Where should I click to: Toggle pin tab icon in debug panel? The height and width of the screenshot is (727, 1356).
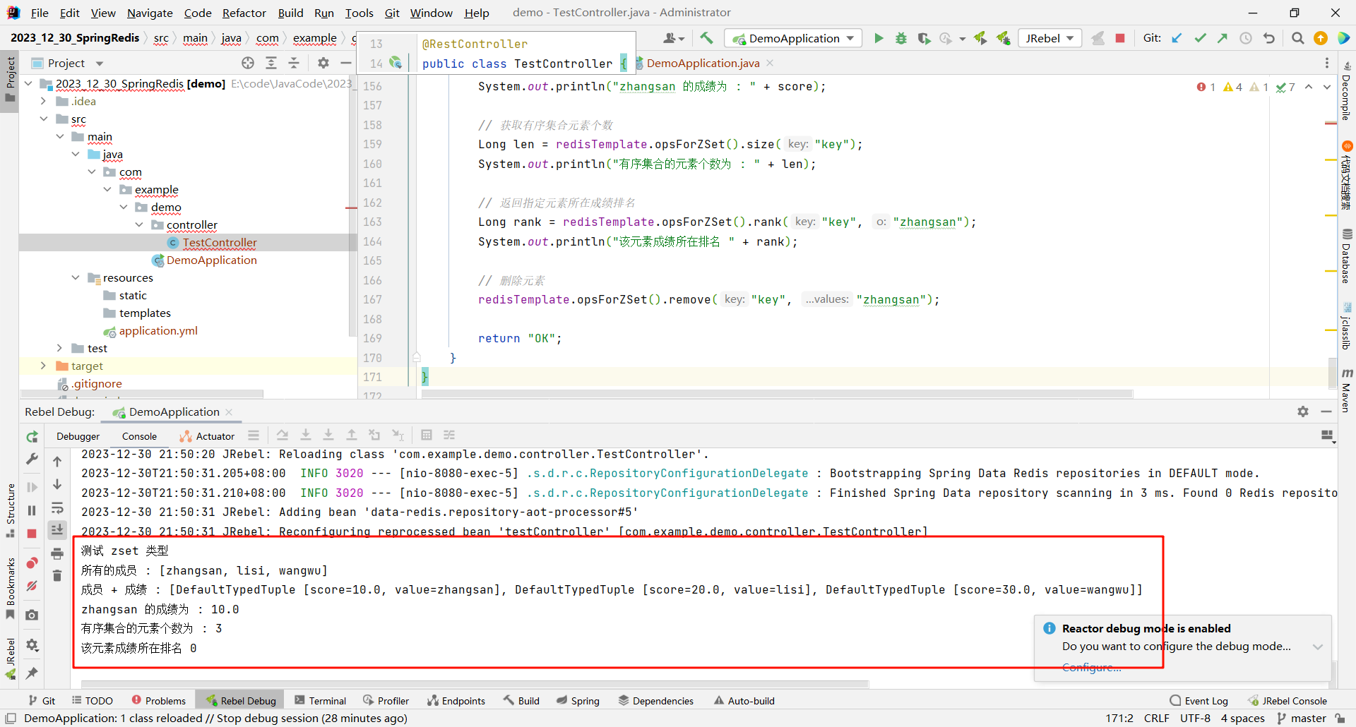coord(32,673)
